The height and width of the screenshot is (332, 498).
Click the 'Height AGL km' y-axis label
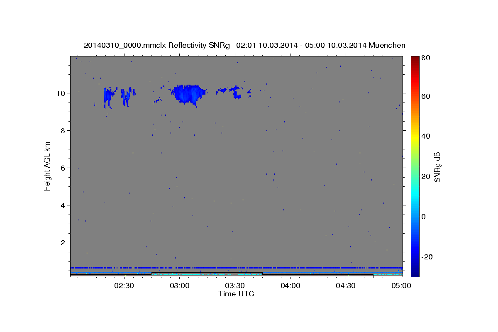pyautogui.click(x=48, y=166)
